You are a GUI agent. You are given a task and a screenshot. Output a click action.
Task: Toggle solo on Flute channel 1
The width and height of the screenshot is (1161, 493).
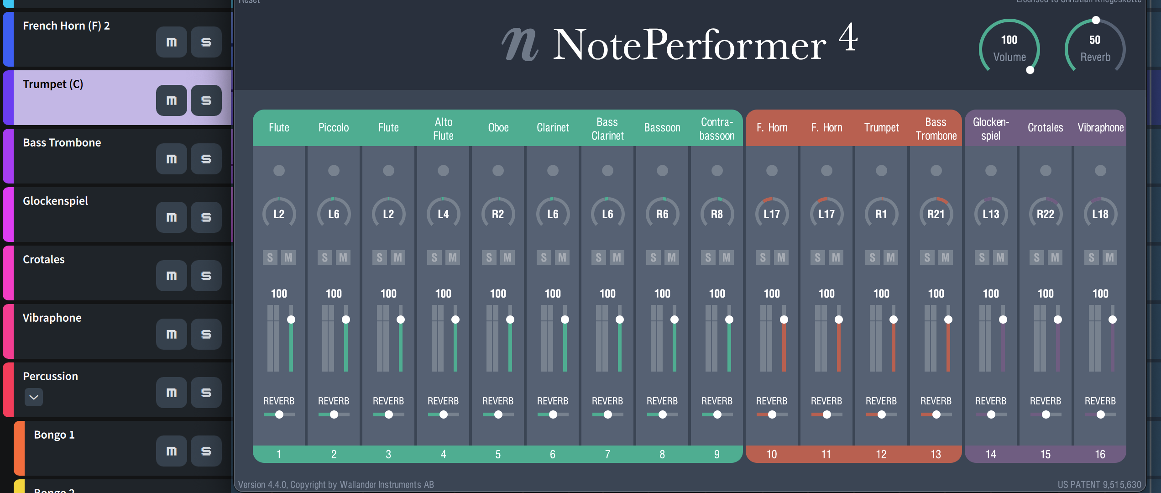pos(270,257)
